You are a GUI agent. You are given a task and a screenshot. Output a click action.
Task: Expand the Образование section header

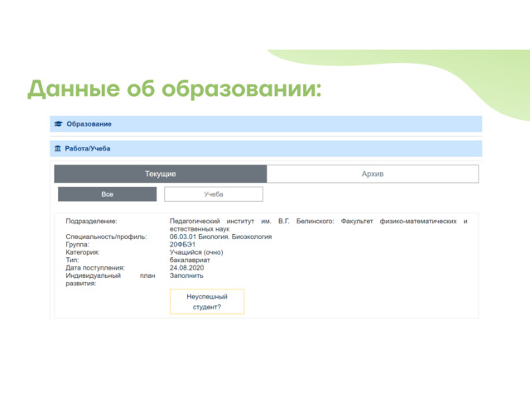point(266,124)
